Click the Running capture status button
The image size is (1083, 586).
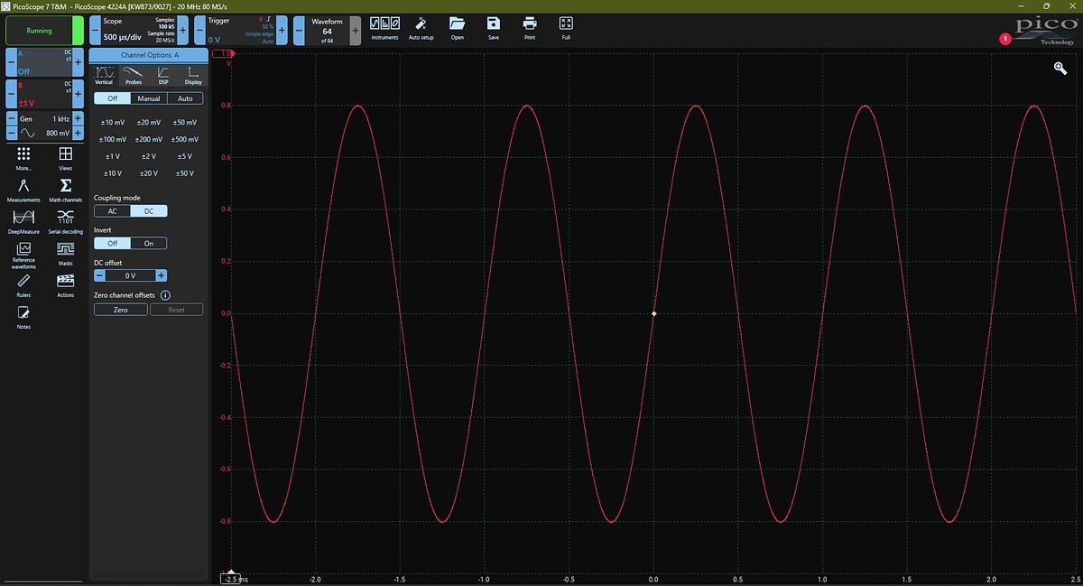[x=40, y=30]
